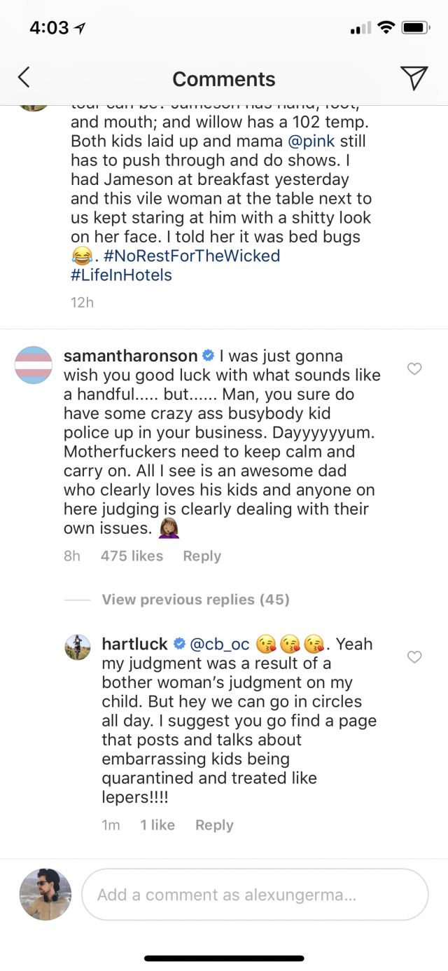
Task: Reply to samantharonson's comment
Action: click(202, 556)
